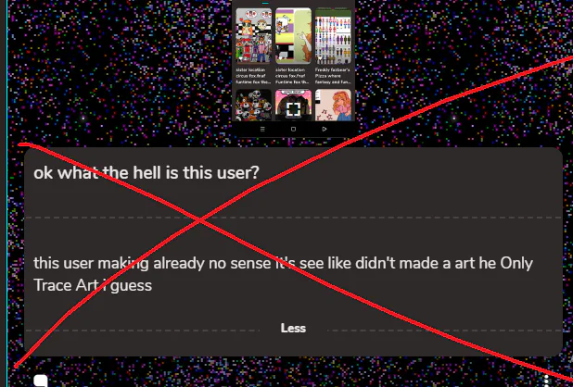Collapse the description with Less
This screenshot has height=387, width=573.
point(293,328)
